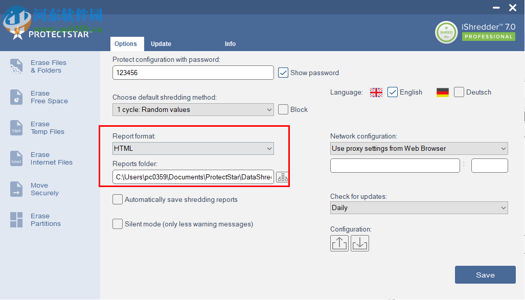The image size is (525, 300).
Task: Expand the Report format HTML dropdown
Action: pos(193,148)
